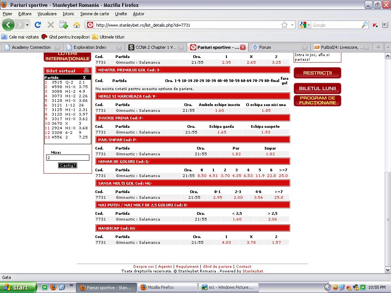Click the Google search magnifier icon

pyautogui.click(x=365, y=25)
